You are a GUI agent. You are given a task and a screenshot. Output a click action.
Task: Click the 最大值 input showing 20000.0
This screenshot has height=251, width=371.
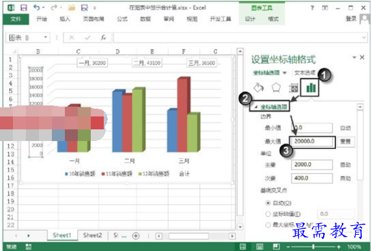pyautogui.click(x=312, y=142)
